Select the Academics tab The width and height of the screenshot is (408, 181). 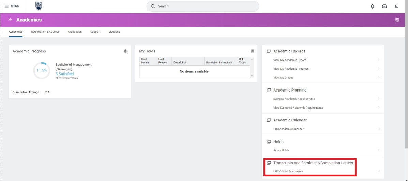16,32
